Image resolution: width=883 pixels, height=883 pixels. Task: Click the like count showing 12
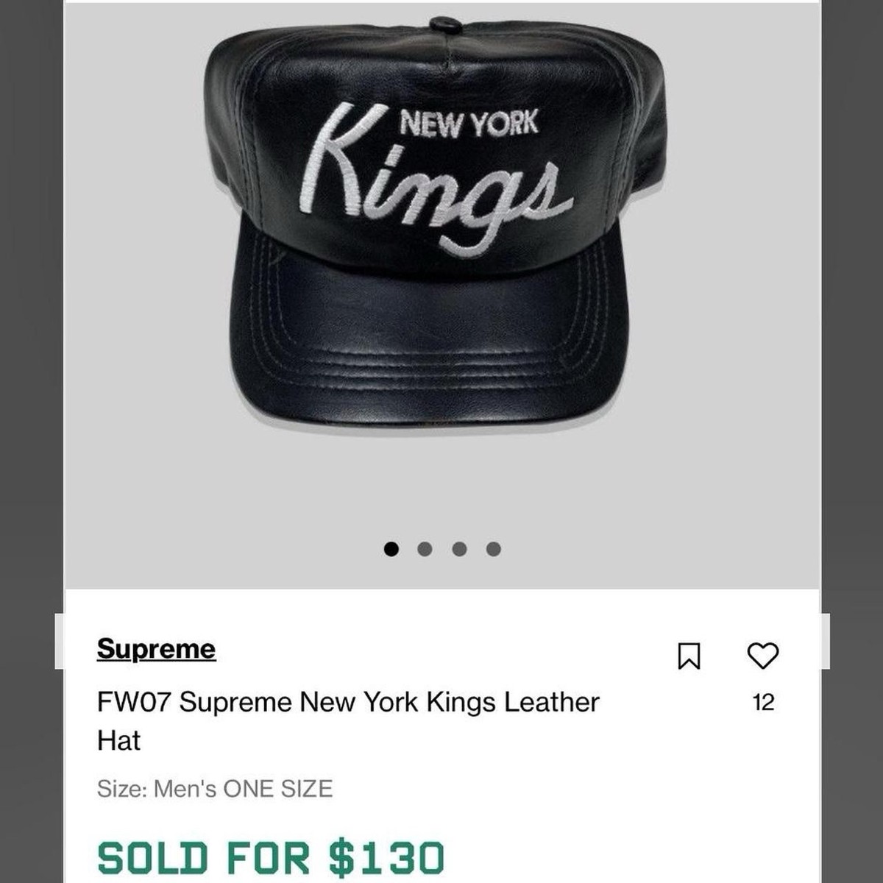coord(763,703)
